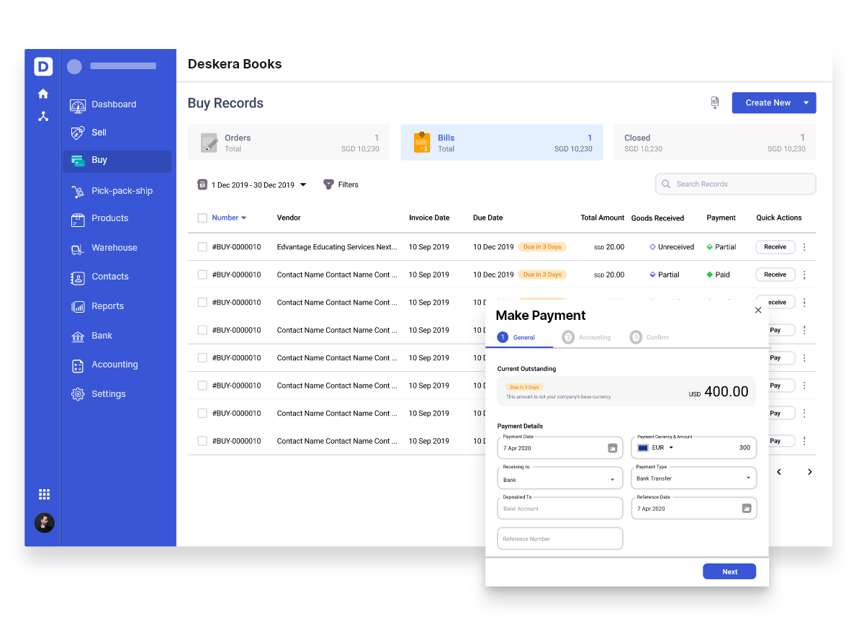
Task: Open Sell in the sidebar
Action: coord(117,133)
